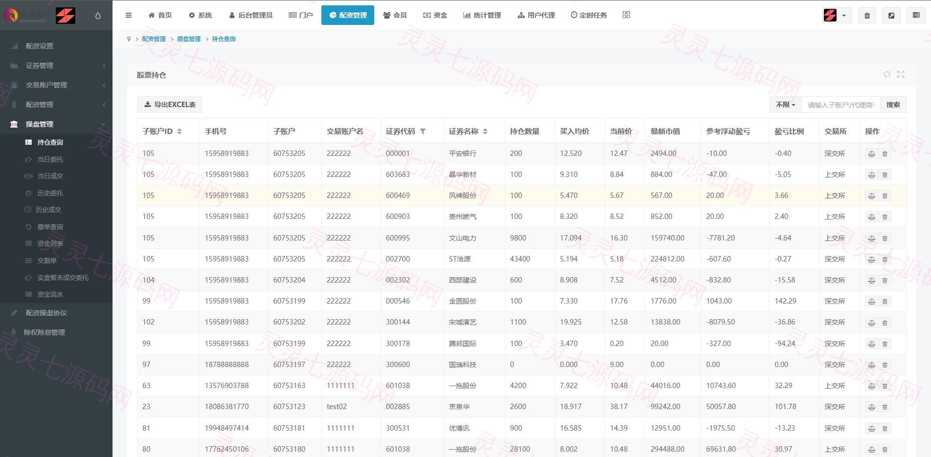Expand 配资管理 sidebar section
The width and height of the screenshot is (931, 457).
(x=56, y=105)
